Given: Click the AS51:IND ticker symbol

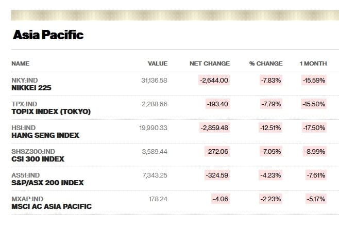Looking at the screenshot, I should coord(25,175).
